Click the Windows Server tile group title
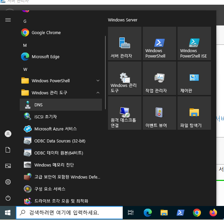224x220 pixels. 123,20
